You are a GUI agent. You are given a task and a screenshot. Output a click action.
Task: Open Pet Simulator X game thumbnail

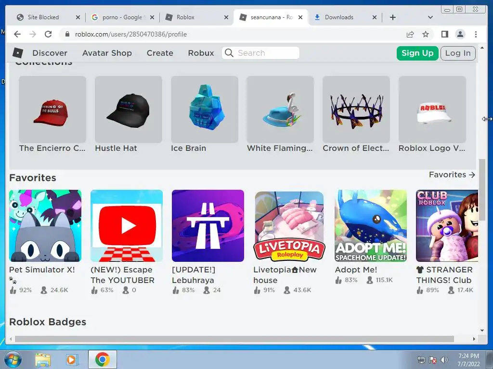coord(45,226)
